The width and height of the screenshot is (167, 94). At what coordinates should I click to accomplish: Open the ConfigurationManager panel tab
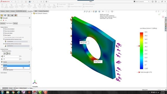(9, 15)
